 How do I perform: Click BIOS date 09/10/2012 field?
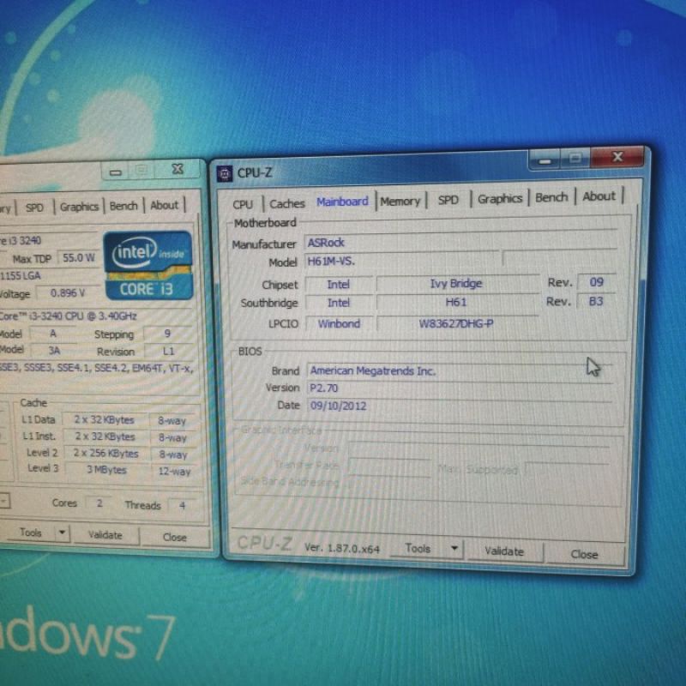point(460,406)
